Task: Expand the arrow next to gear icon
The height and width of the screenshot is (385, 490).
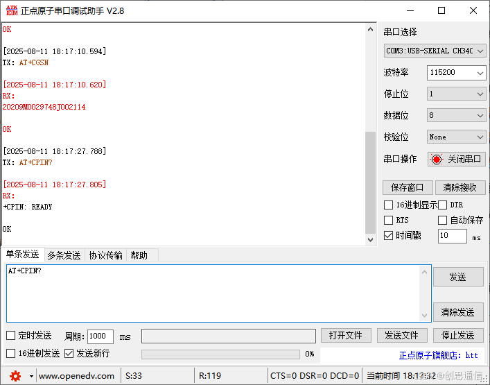Action: 31,376
